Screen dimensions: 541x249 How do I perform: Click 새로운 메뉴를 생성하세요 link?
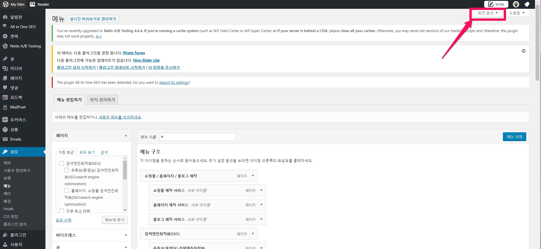point(120,117)
